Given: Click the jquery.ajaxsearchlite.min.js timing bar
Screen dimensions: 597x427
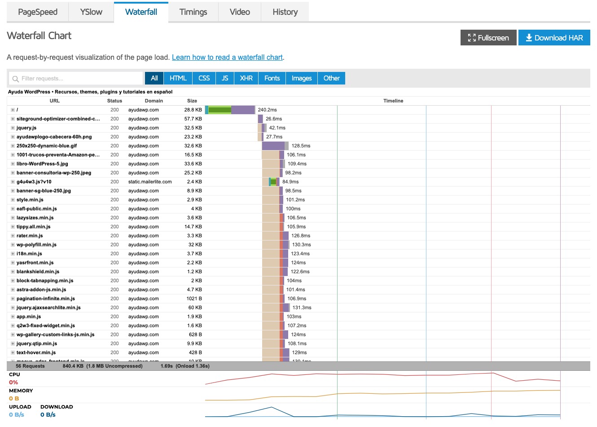Looking at the screenshot, I should pyautogui.click(x=276, y=308).
